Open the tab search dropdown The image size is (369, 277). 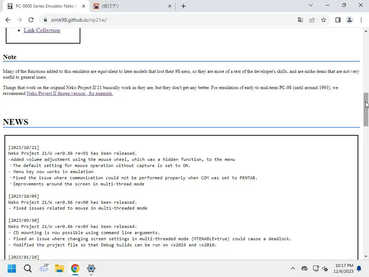tap(311, 5)
